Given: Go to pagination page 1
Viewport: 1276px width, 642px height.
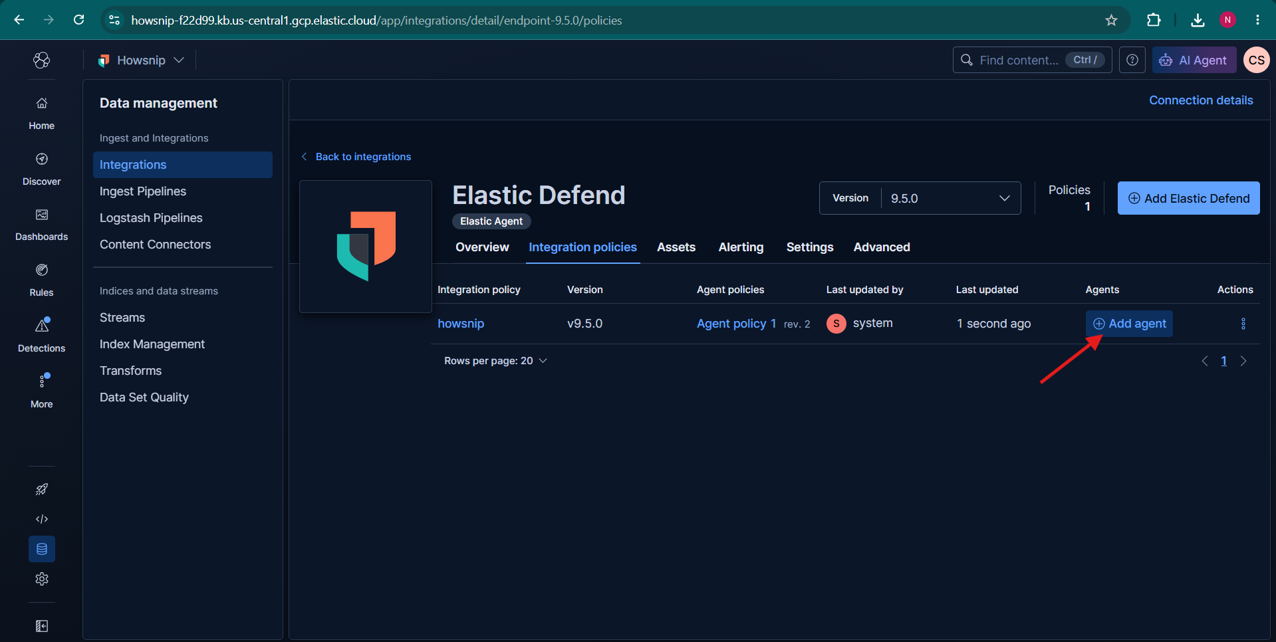Looking at the screenshot, I should [1223, 361].
